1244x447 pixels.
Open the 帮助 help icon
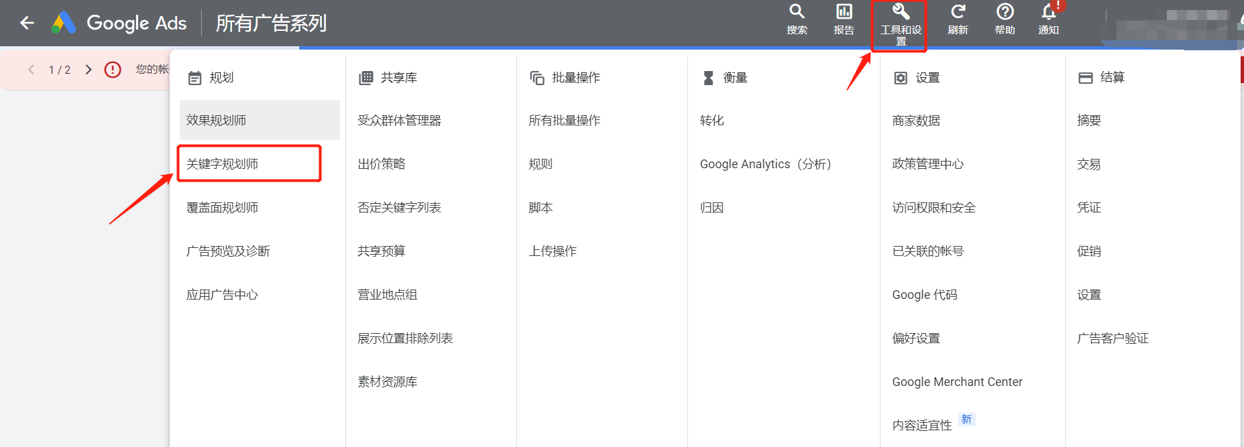pyautogui.click(x=1005, y=20)
